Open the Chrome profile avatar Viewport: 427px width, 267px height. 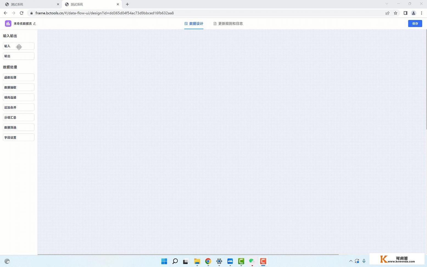coord(413,13)
